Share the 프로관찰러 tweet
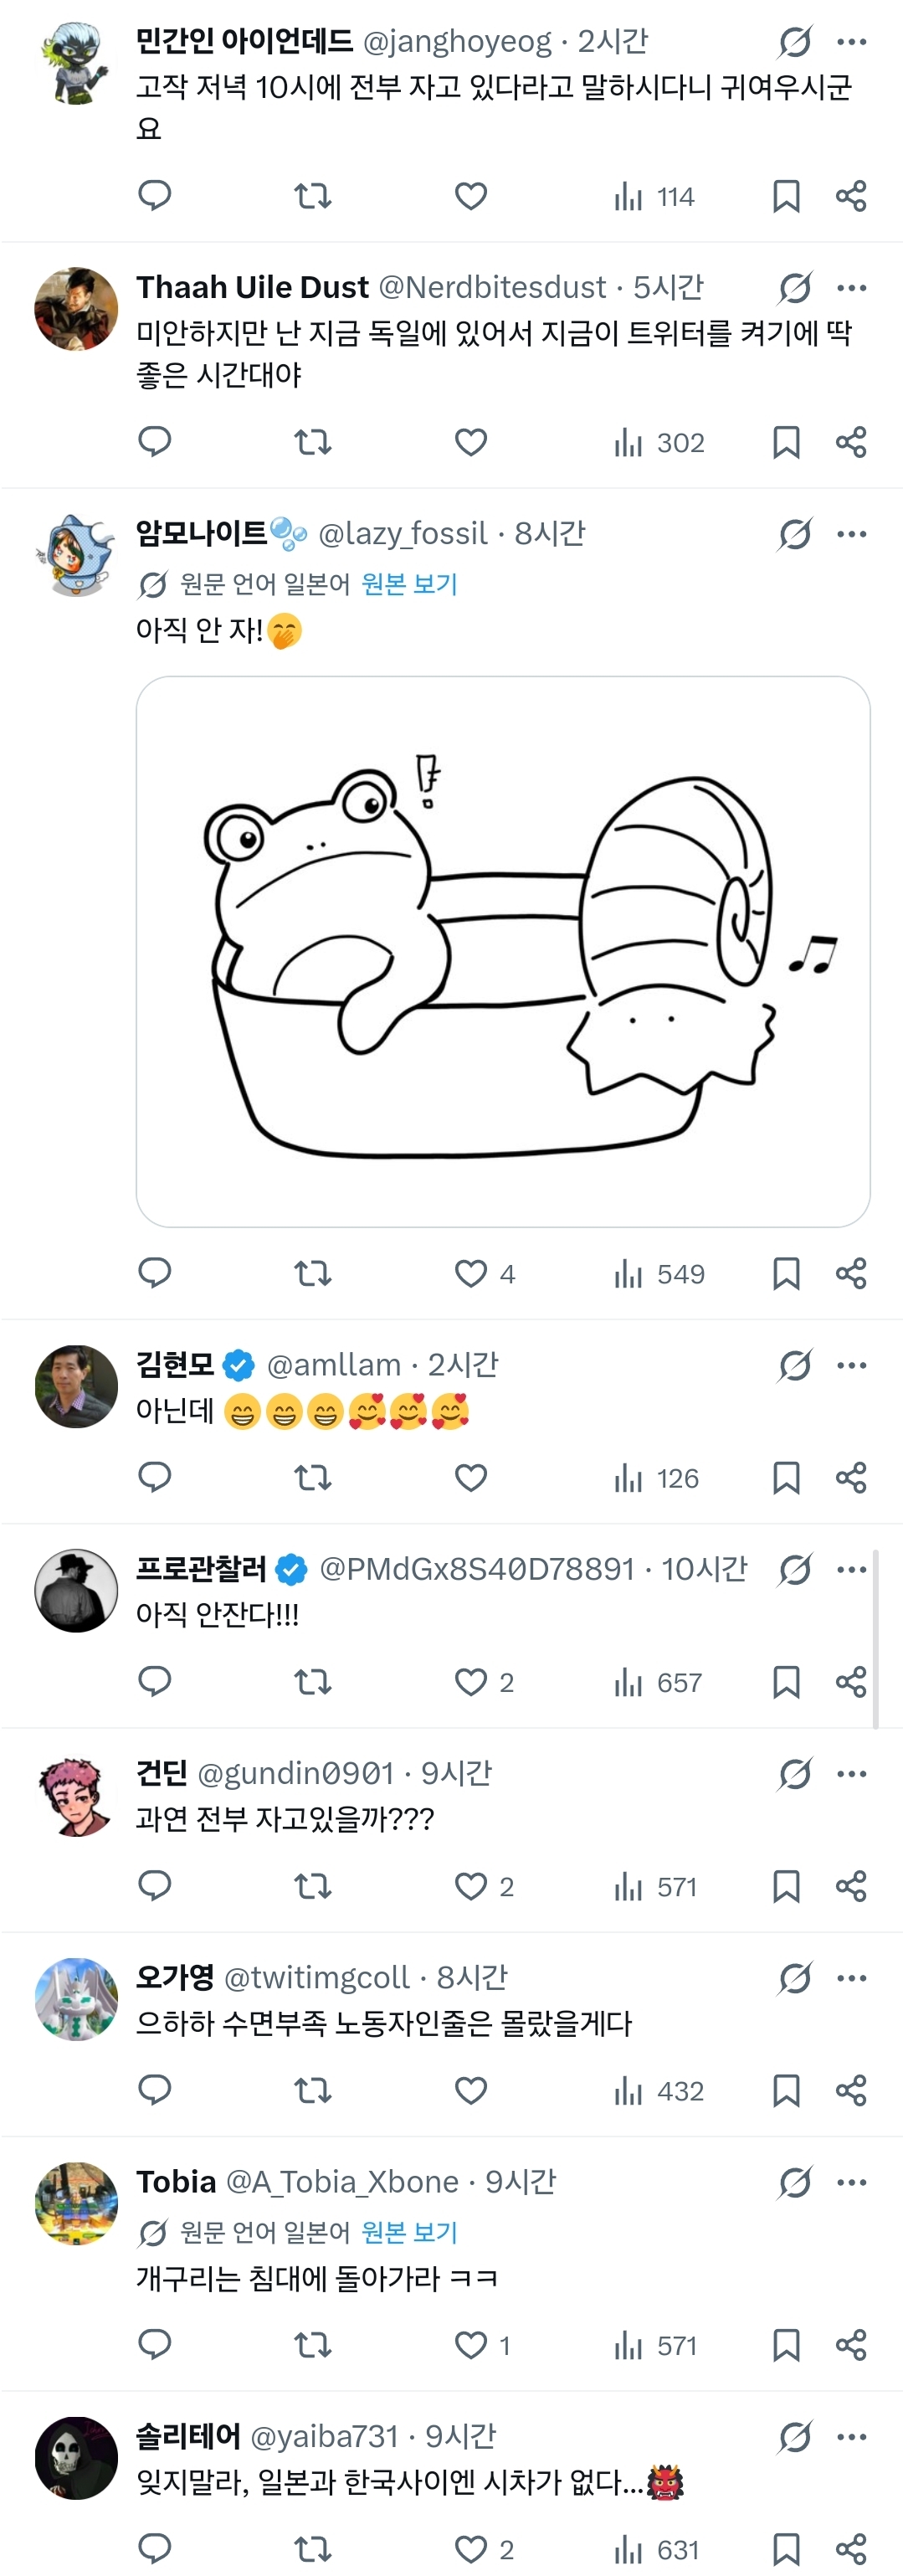This screenshot has height=2576, width=903. [851, 1682]
